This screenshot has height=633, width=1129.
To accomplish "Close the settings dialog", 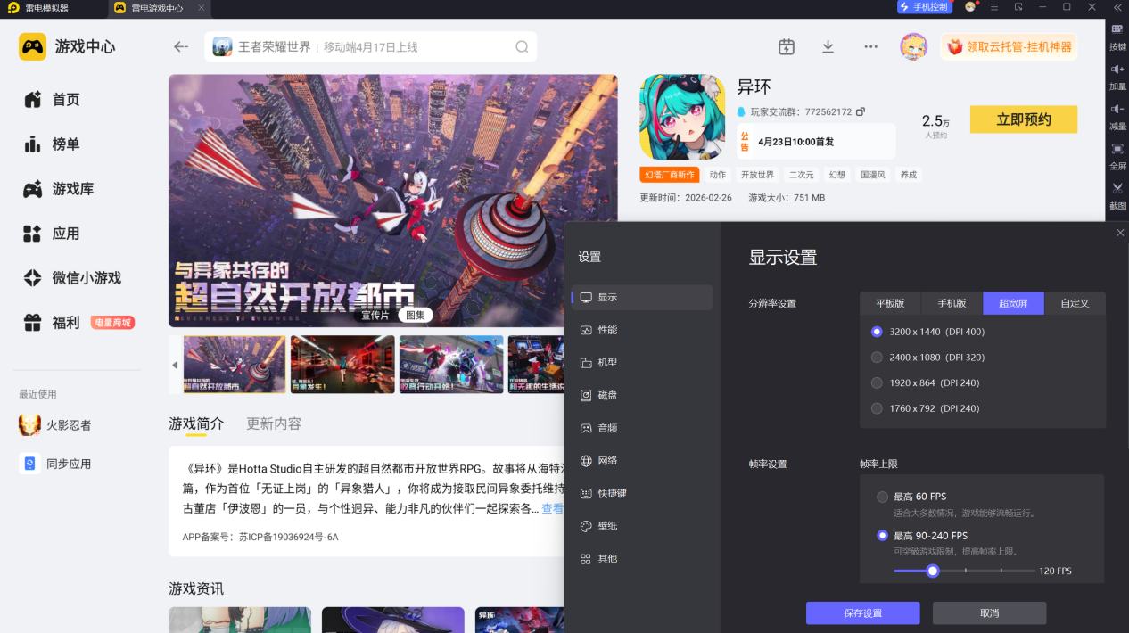I will click(1120, 233).
